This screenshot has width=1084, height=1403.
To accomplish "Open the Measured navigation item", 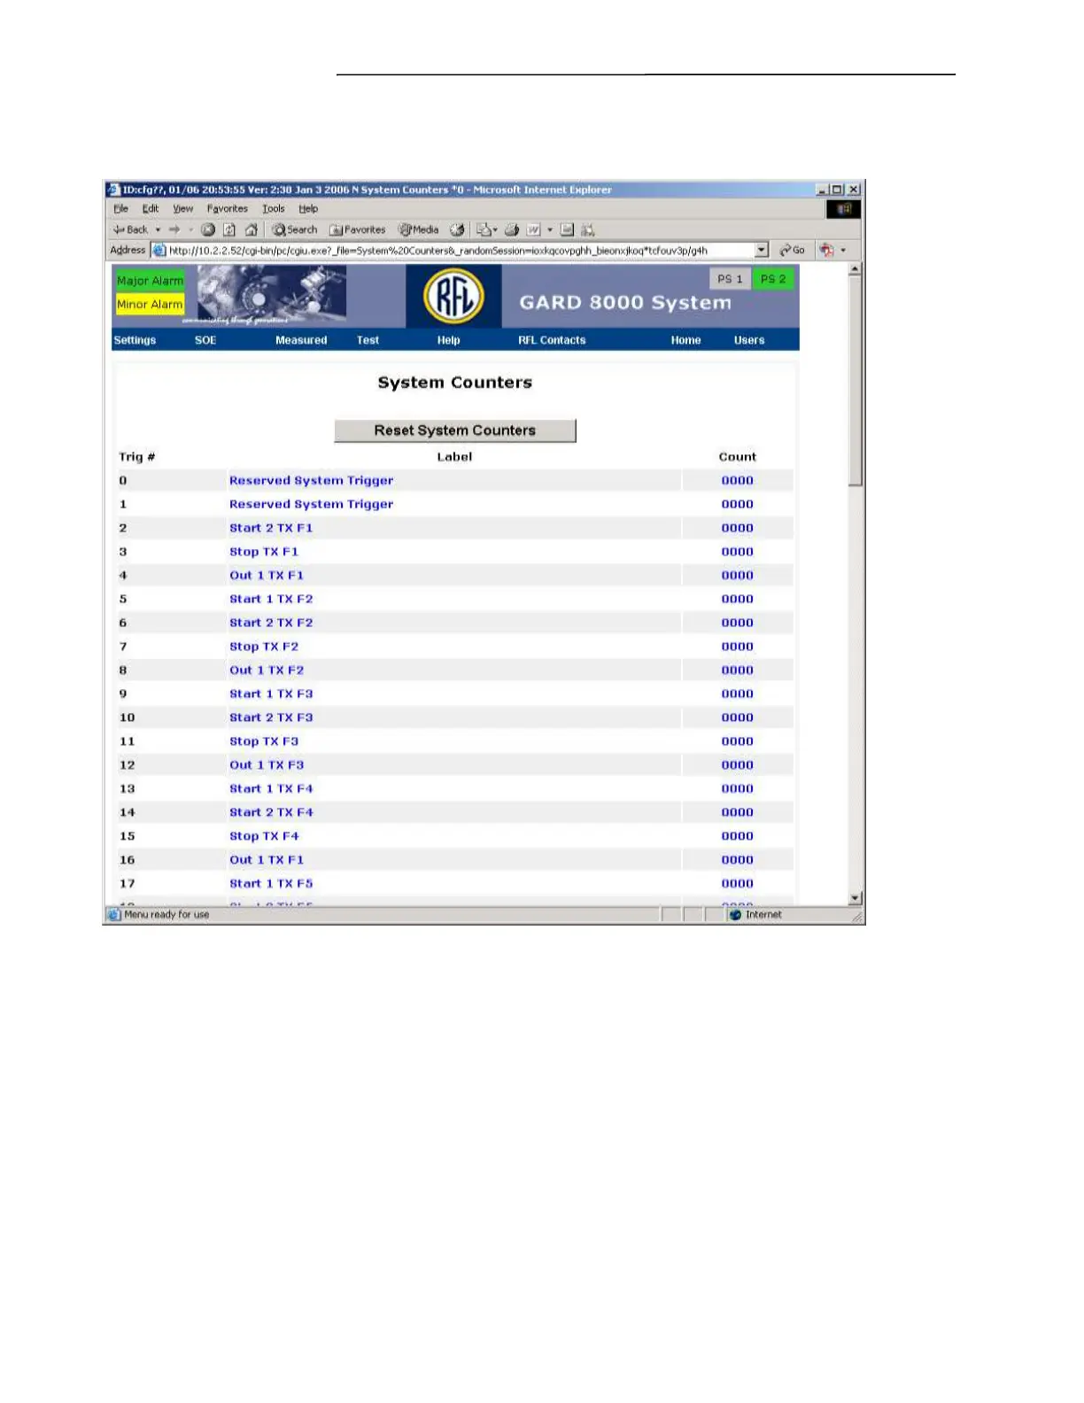I will [x=301, y=340].
